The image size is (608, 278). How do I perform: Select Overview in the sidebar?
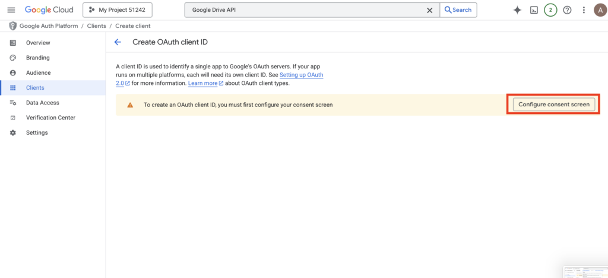(x=38, y=43)
